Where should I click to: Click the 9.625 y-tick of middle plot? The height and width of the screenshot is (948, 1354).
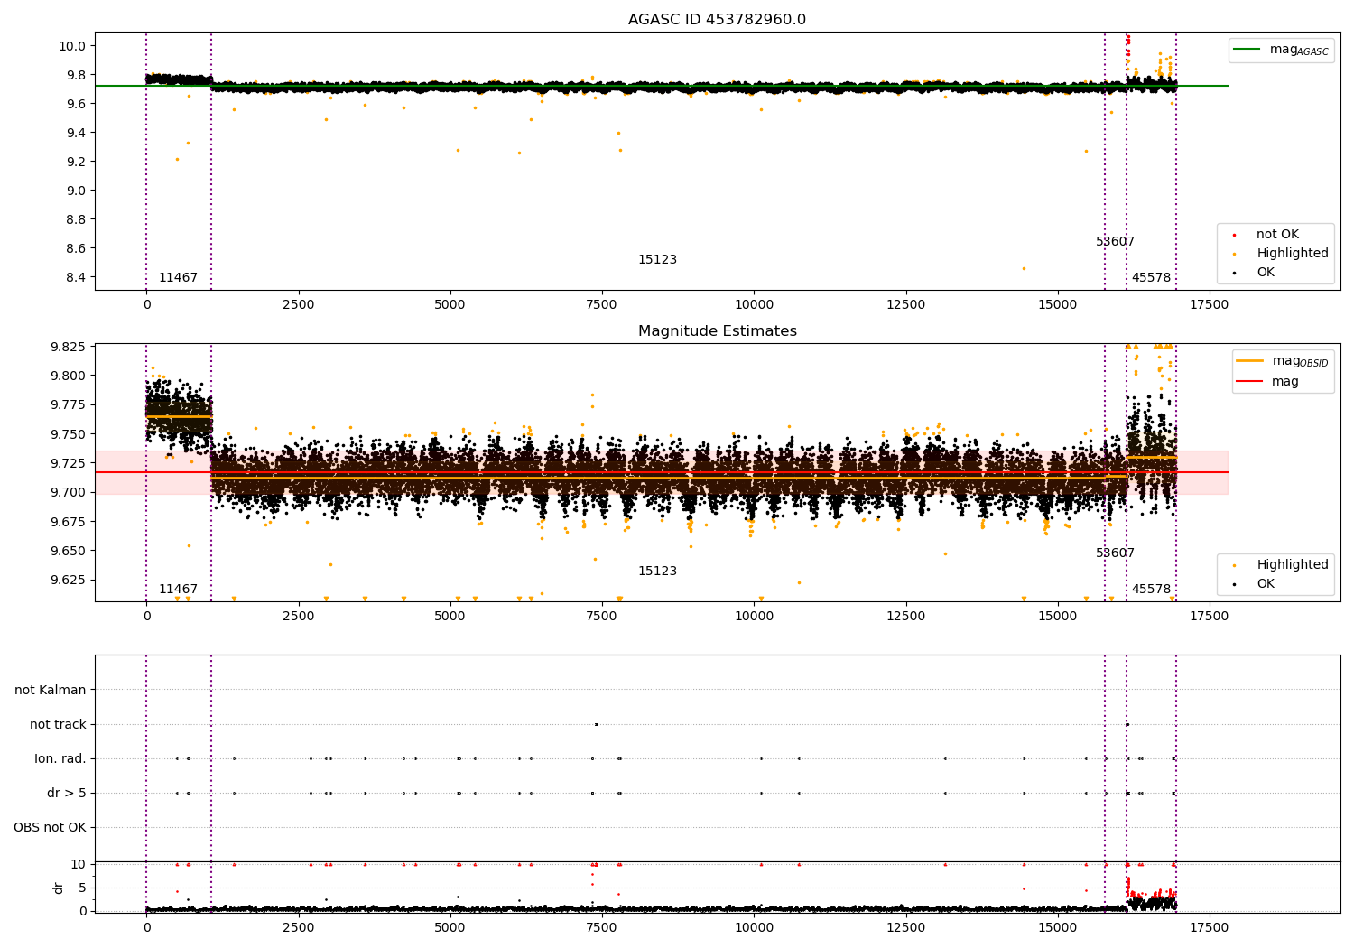pyautogui.click(x=68, y=580)
